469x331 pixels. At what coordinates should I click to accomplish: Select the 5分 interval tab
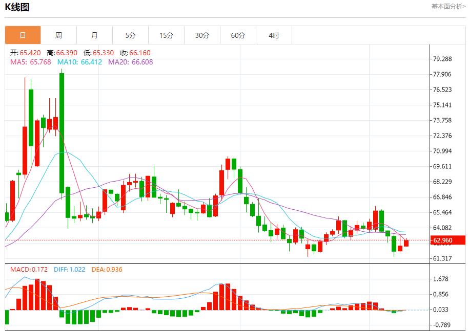[x=130, y=35]
